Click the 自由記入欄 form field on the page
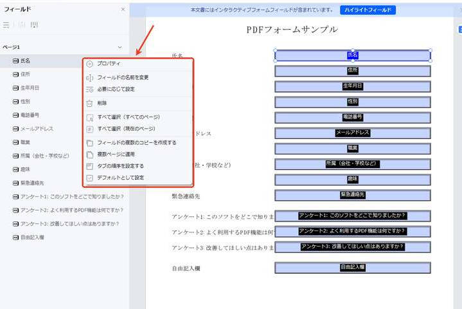Screen dimensions: 462x309 click(353, 268)
